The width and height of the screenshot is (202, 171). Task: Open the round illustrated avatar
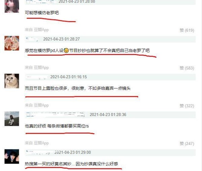click(x=12, y=43)
